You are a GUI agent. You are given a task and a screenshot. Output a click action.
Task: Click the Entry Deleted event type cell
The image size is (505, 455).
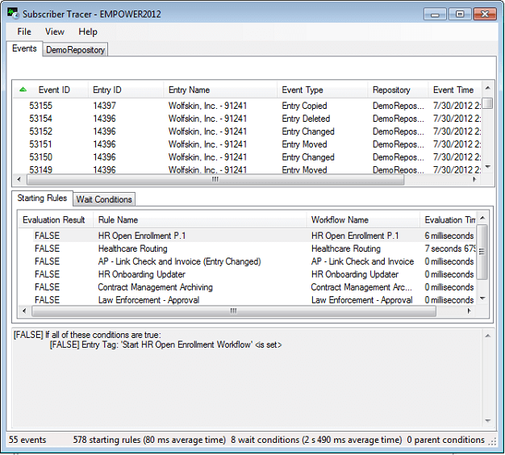306,119
